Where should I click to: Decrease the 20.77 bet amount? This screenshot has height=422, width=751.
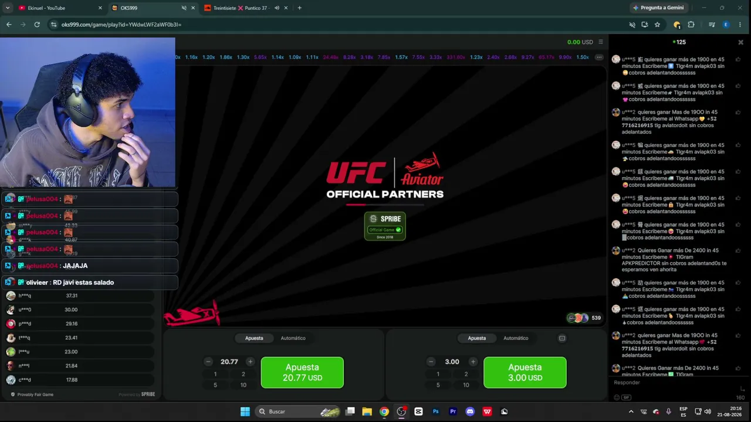click(x=208, y=362)
